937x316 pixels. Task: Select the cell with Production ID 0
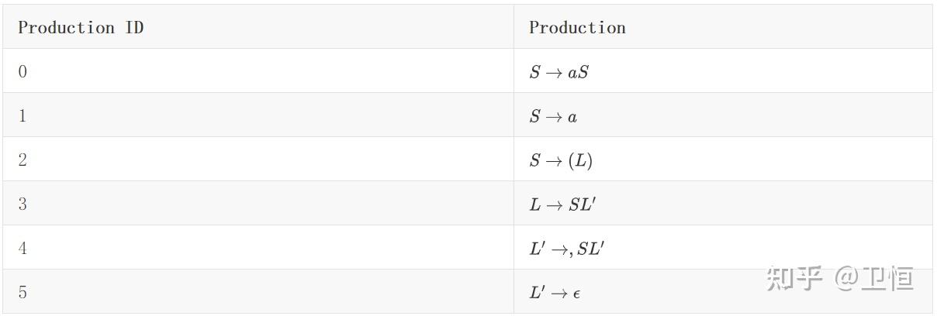click(x=22, y=72)
